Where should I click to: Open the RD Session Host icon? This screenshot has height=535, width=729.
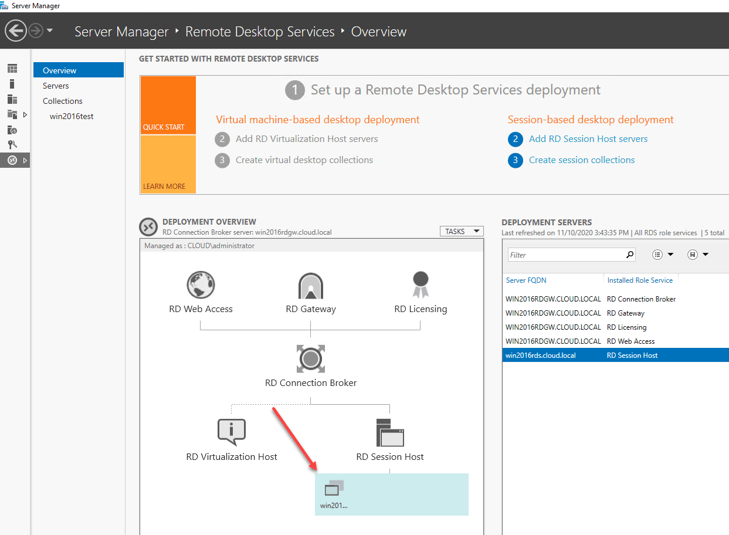(x=390, y=432)
